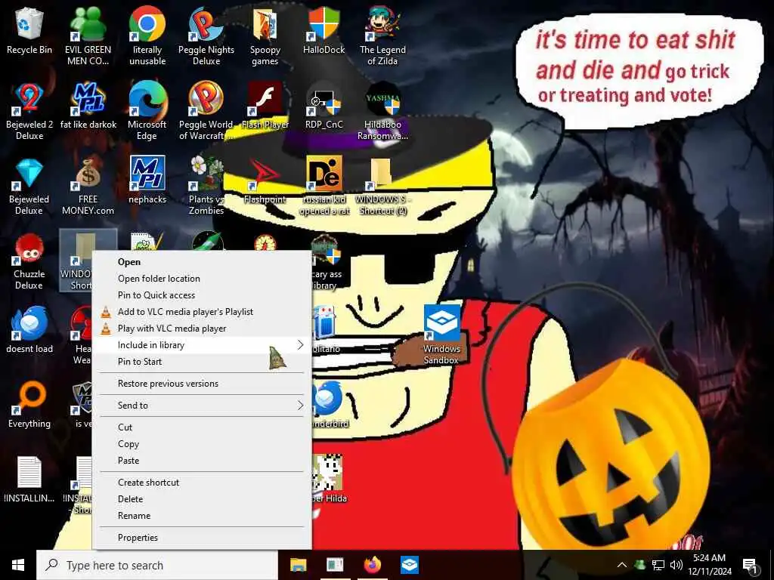The image size is (774, 580).
Task: Select Plants vs Zombies icon
Action: 206,186
